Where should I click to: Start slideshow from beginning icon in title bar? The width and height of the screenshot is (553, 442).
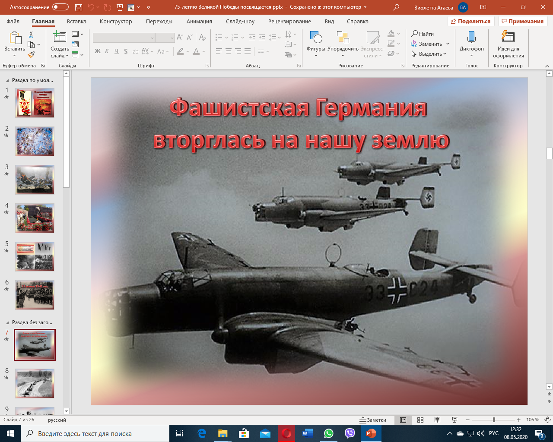[120, 7]
